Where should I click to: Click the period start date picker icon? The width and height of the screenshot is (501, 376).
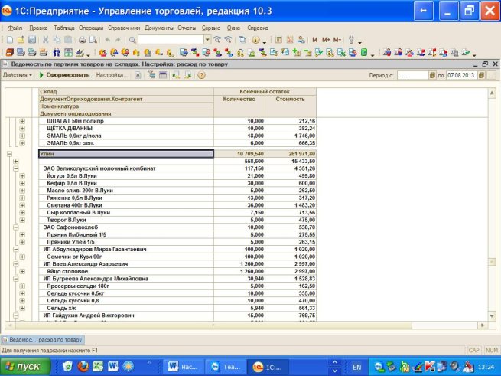pyautogui.click(x=432, y=75)
